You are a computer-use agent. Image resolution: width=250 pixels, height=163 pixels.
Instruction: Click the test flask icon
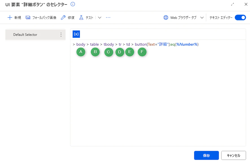81,17
